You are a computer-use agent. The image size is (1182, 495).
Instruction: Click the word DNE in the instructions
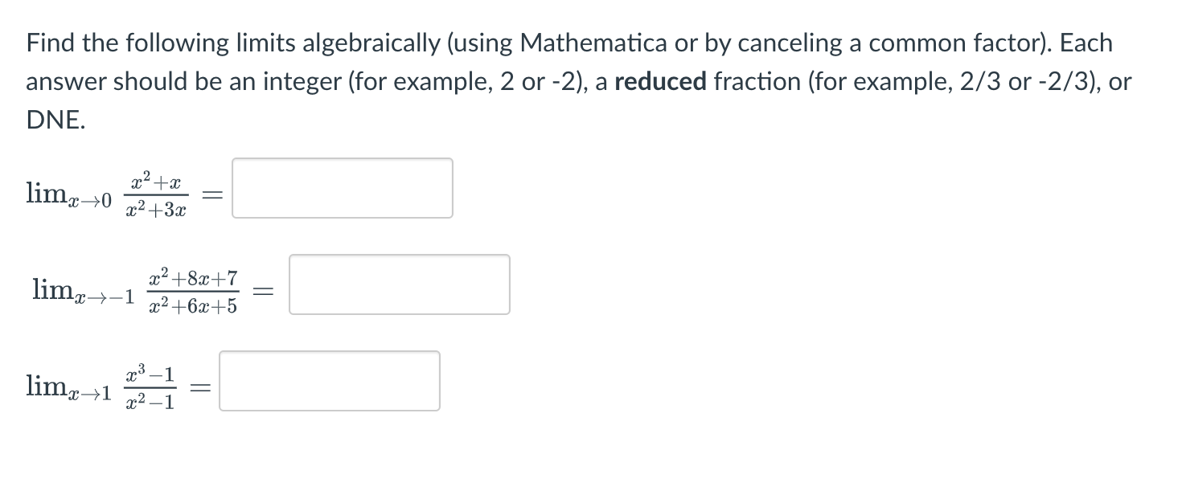click(x=51, y=119)
